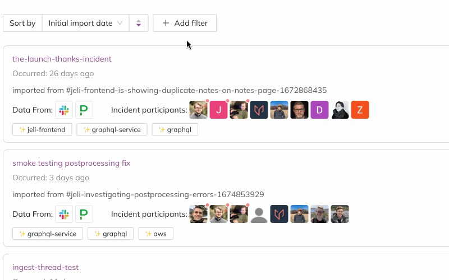449x280 pixels.
Task: Click the Add filter button
Action: point(185,23)
